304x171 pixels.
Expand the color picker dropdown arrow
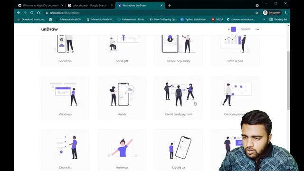(229, 29)
